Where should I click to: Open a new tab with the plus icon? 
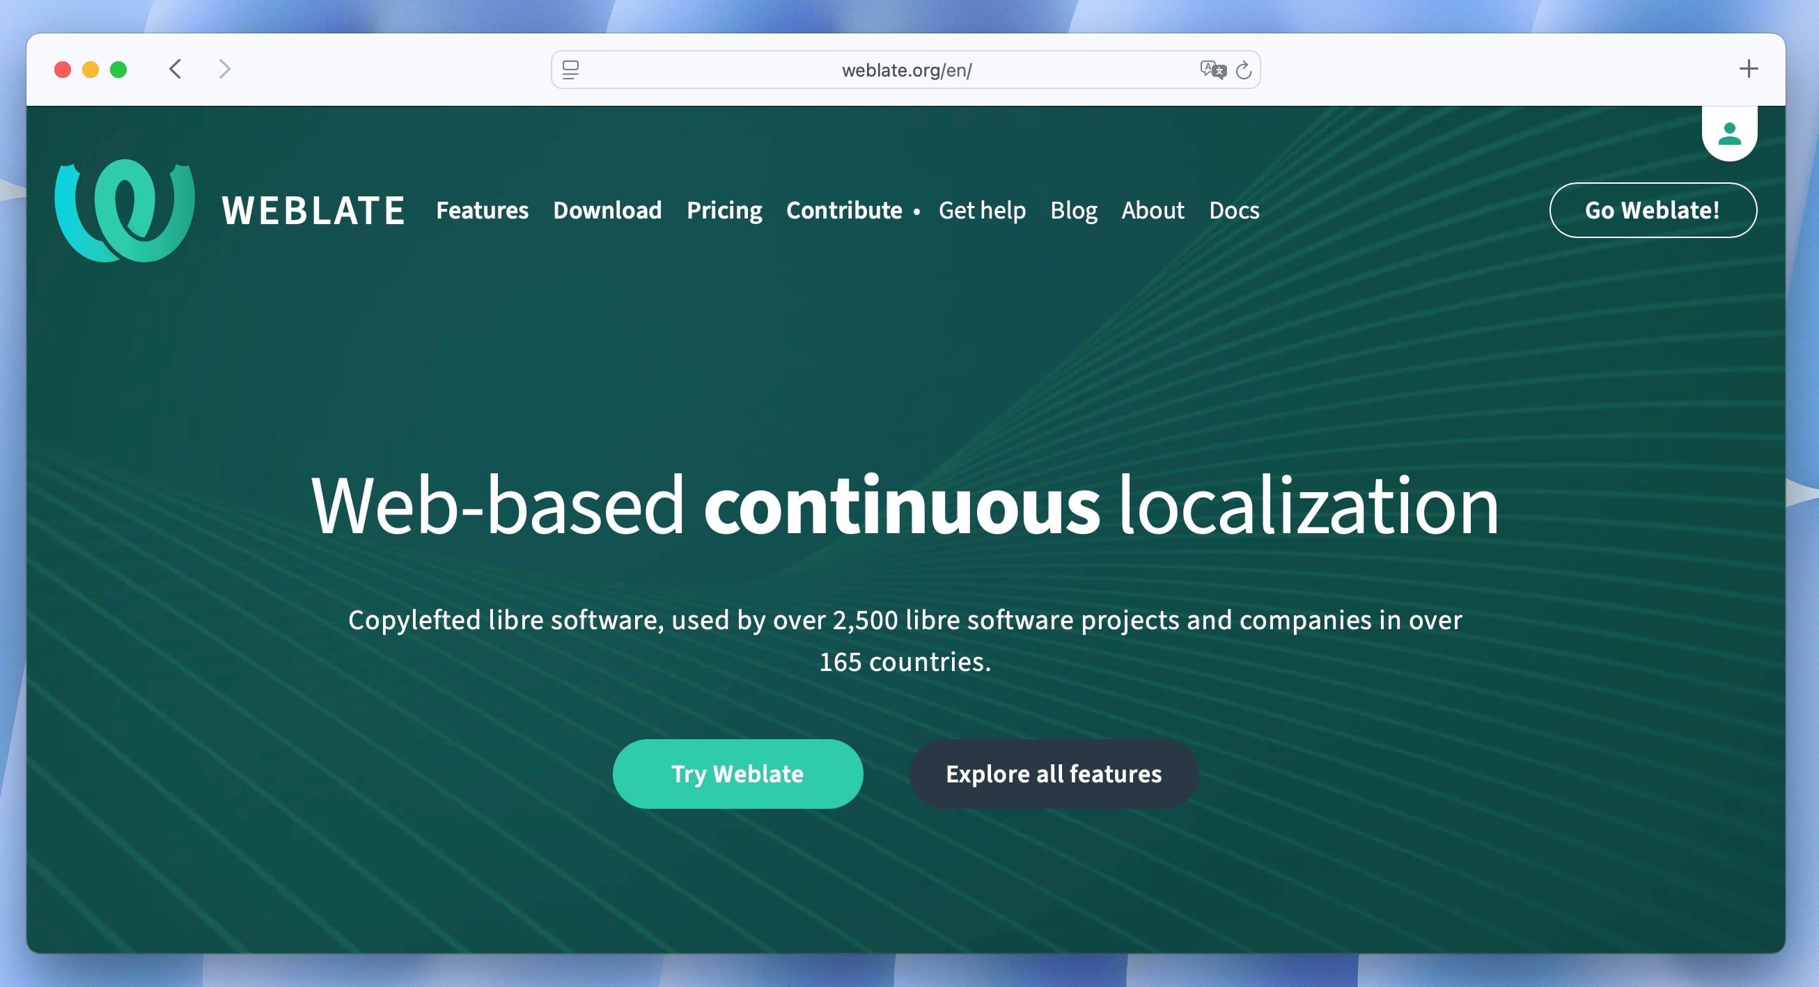tap(1749, 68)
